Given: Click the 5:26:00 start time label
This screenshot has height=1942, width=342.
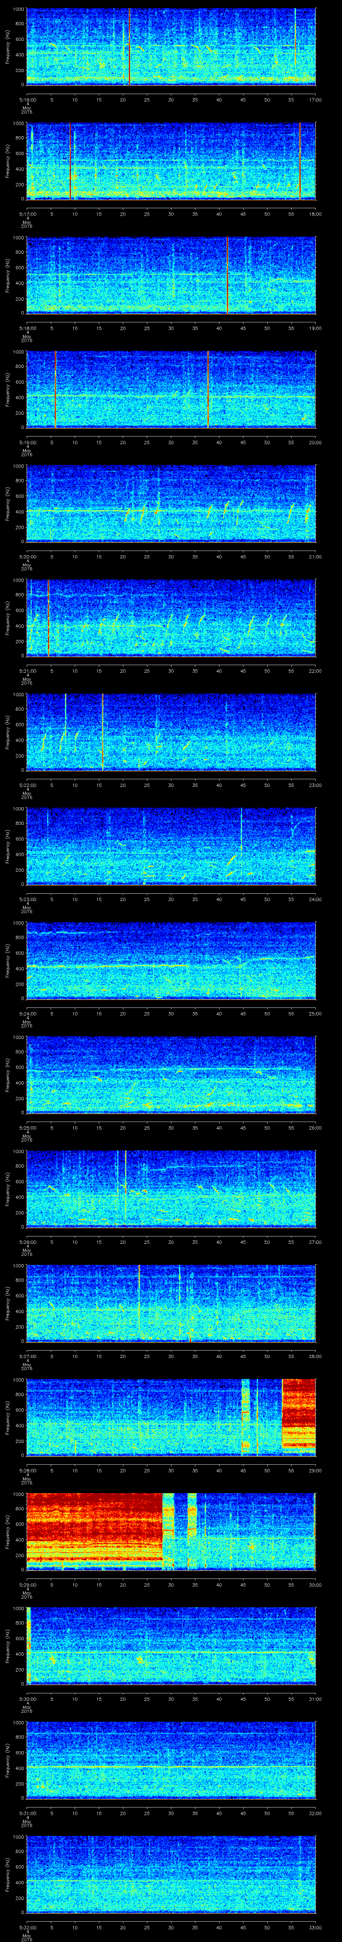Looking at the screenshot, I should pos(27,1242).
